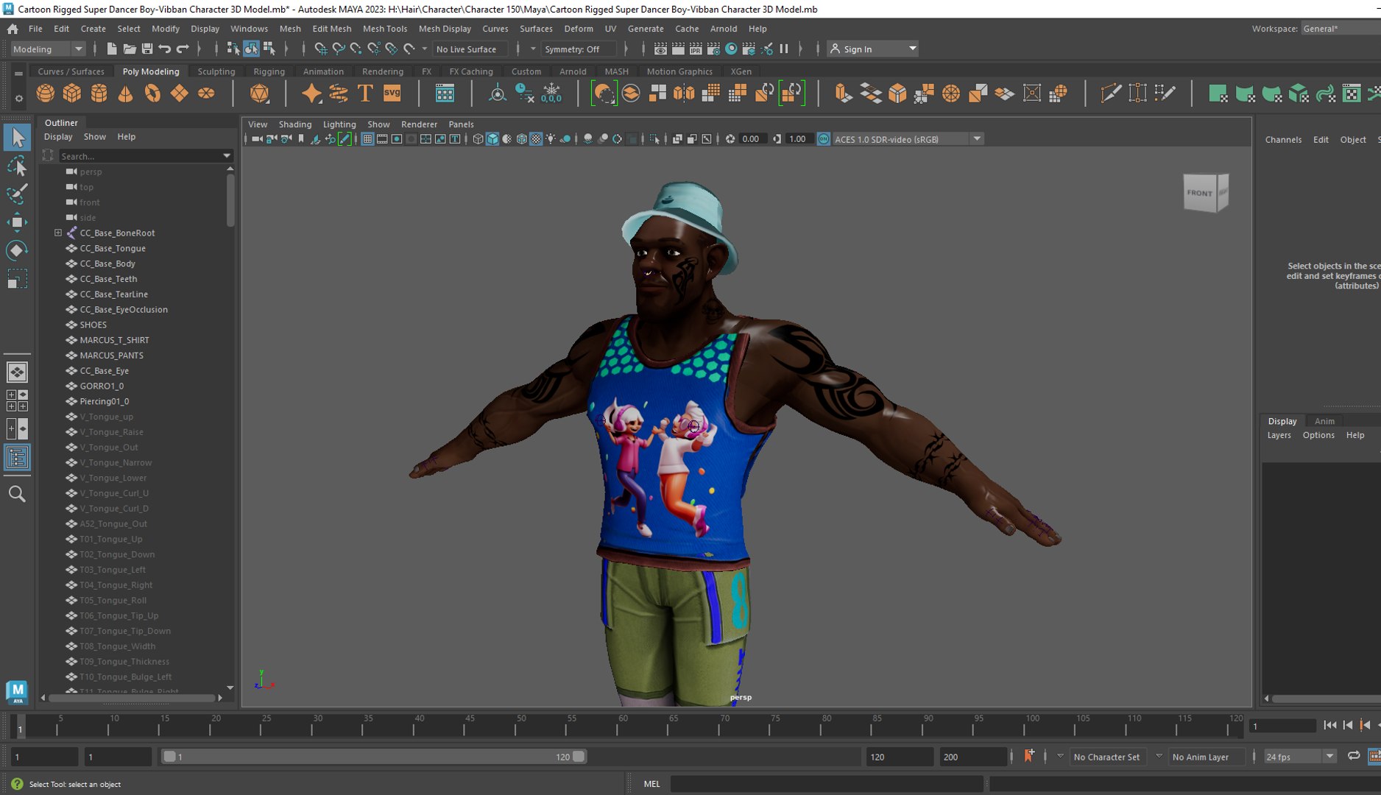Click the FRONT face of view cube
This screenshot has height=795, width=1381.
1199,193
